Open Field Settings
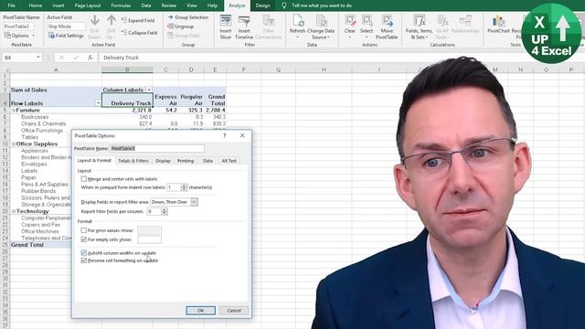The width and height of the screenshot is (585, 329). pos(66,36)
